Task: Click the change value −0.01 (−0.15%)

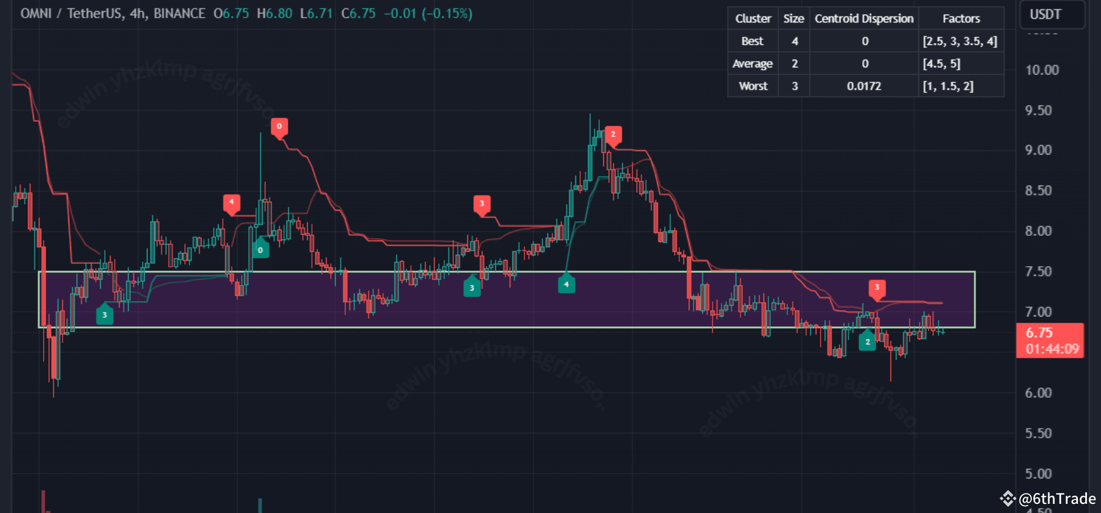Action: (x=428, y=13)
